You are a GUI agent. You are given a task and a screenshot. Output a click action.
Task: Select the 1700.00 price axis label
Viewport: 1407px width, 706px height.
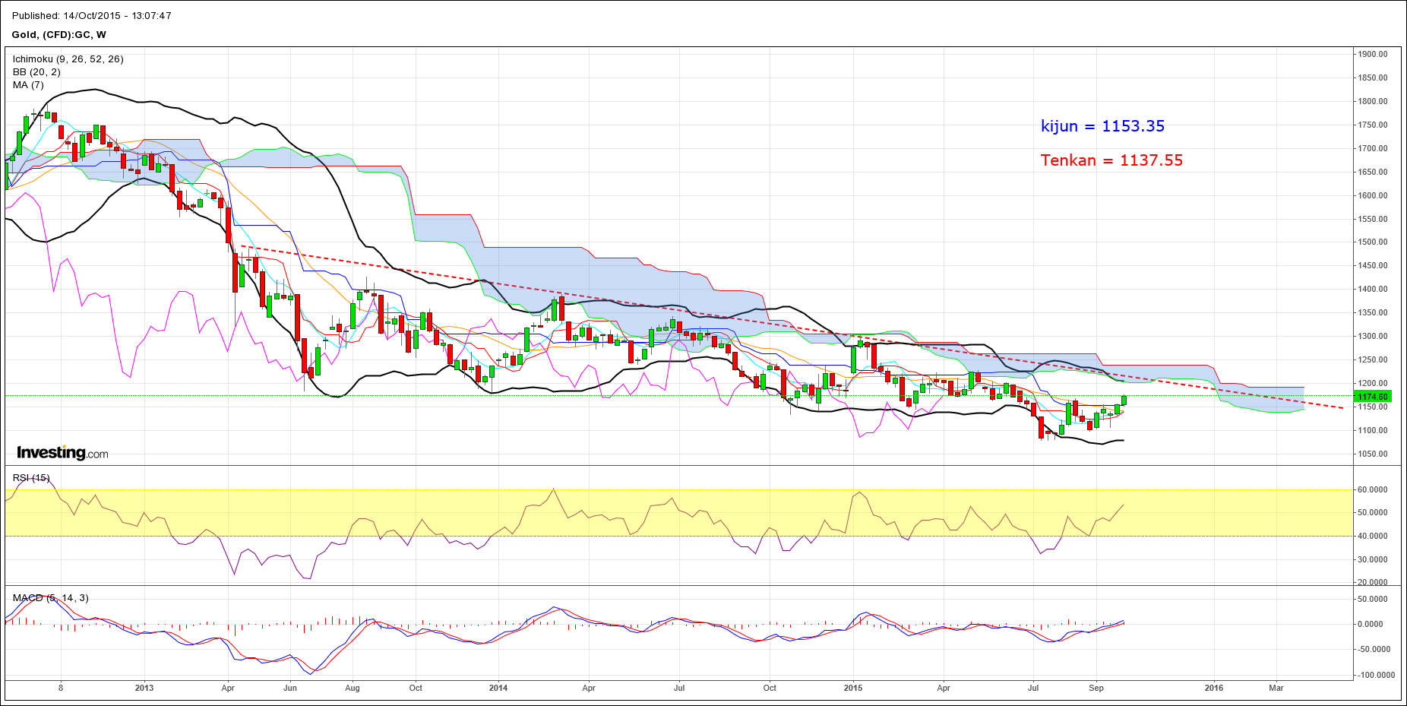tap(1373, 148)
